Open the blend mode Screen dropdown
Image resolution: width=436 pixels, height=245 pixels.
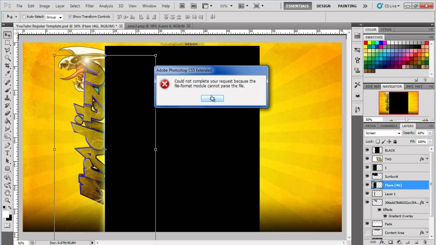point(383,133)
